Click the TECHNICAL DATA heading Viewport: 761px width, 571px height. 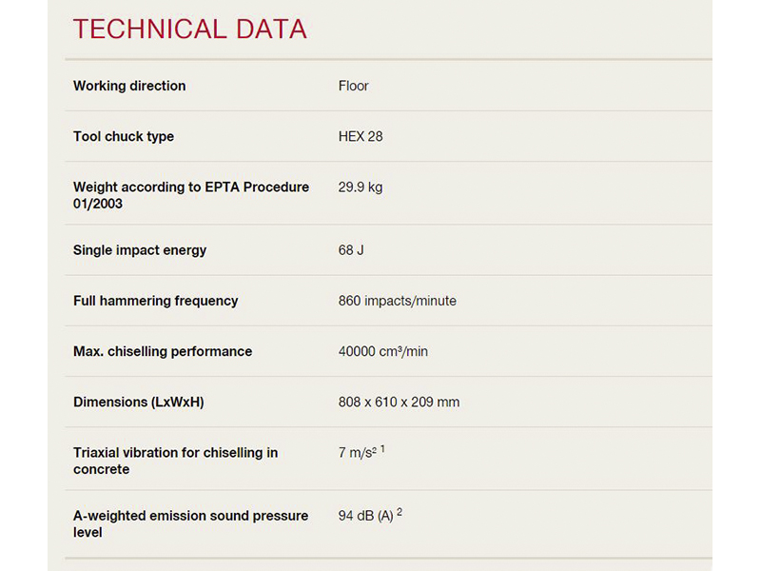189,30
